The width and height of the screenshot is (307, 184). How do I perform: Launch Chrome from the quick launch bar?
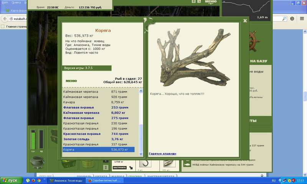[39, 181]
